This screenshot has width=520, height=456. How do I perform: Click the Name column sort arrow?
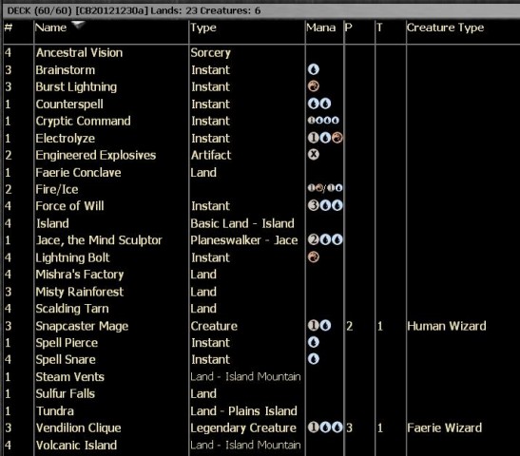point(78,25)
